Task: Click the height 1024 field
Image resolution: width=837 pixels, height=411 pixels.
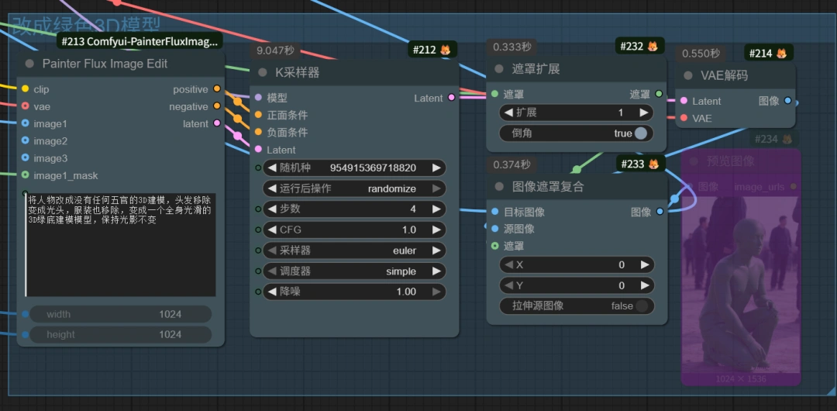Action: 121,334
